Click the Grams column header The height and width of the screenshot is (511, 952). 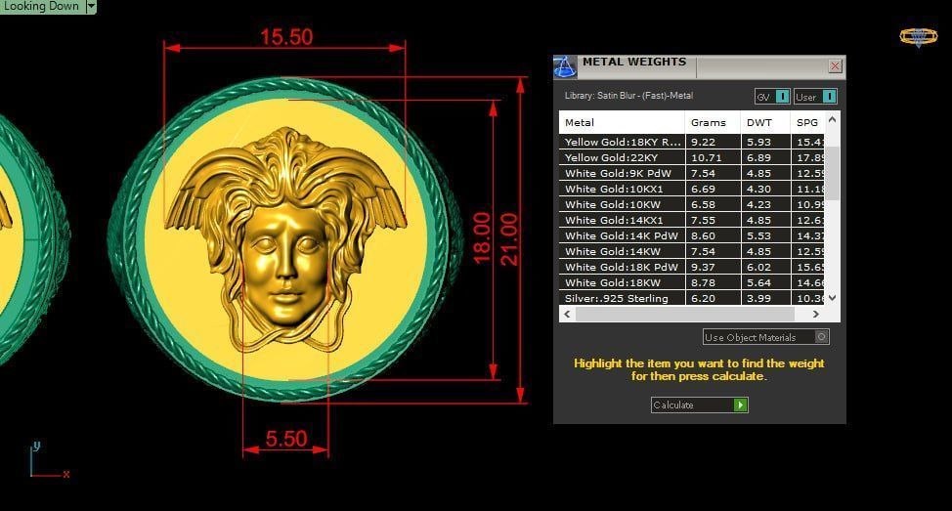pyautogui.click(x=713, y=122)
